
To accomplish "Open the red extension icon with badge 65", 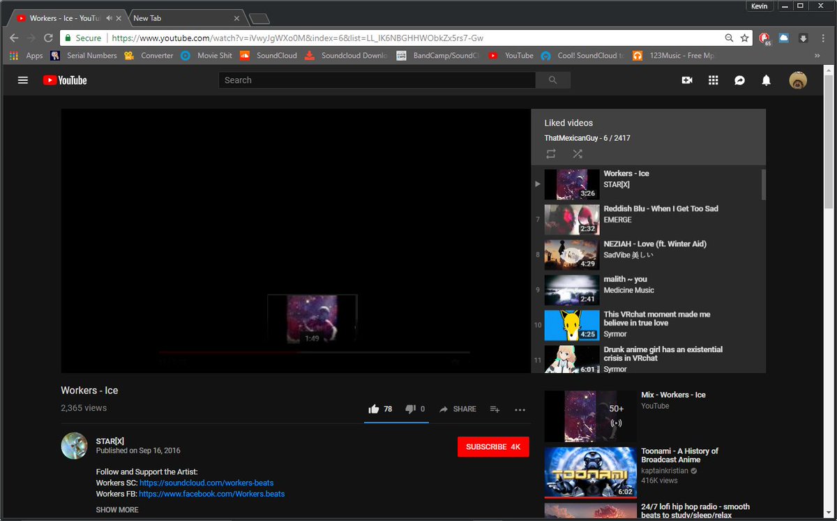I will pyautogui.click(x=765, y=38).
